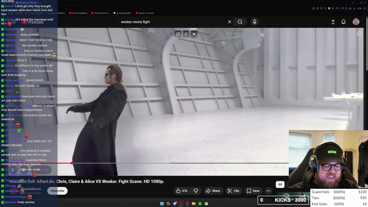Save video to a playlist
Viewport: 368px width, 207px height.
[253, 191]
